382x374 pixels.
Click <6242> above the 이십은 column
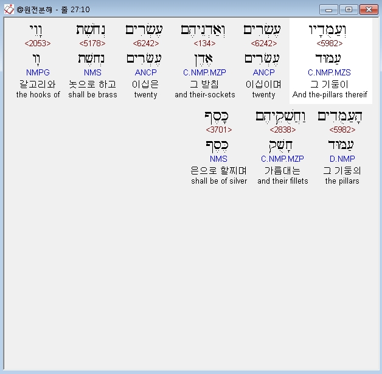point(146,43)
